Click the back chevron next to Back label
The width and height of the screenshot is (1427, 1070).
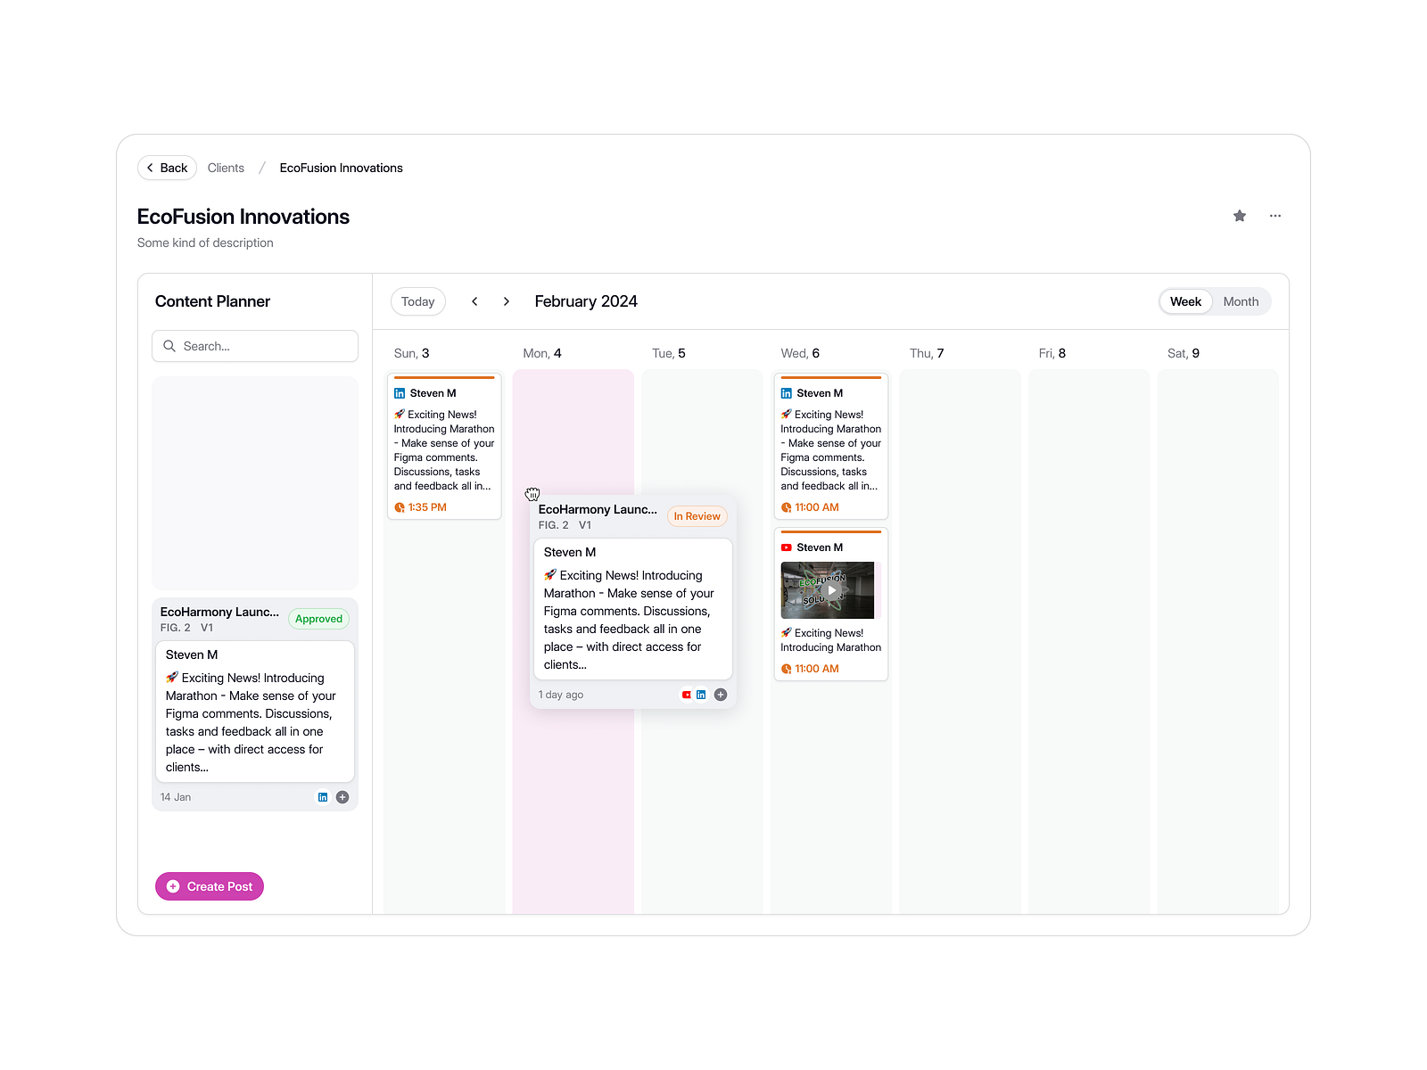coord(153,168)
